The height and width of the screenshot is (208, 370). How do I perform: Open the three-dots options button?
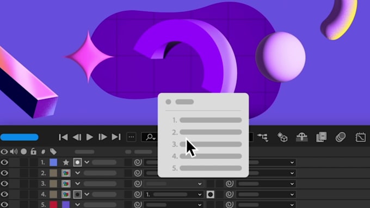tap(132, 137)
